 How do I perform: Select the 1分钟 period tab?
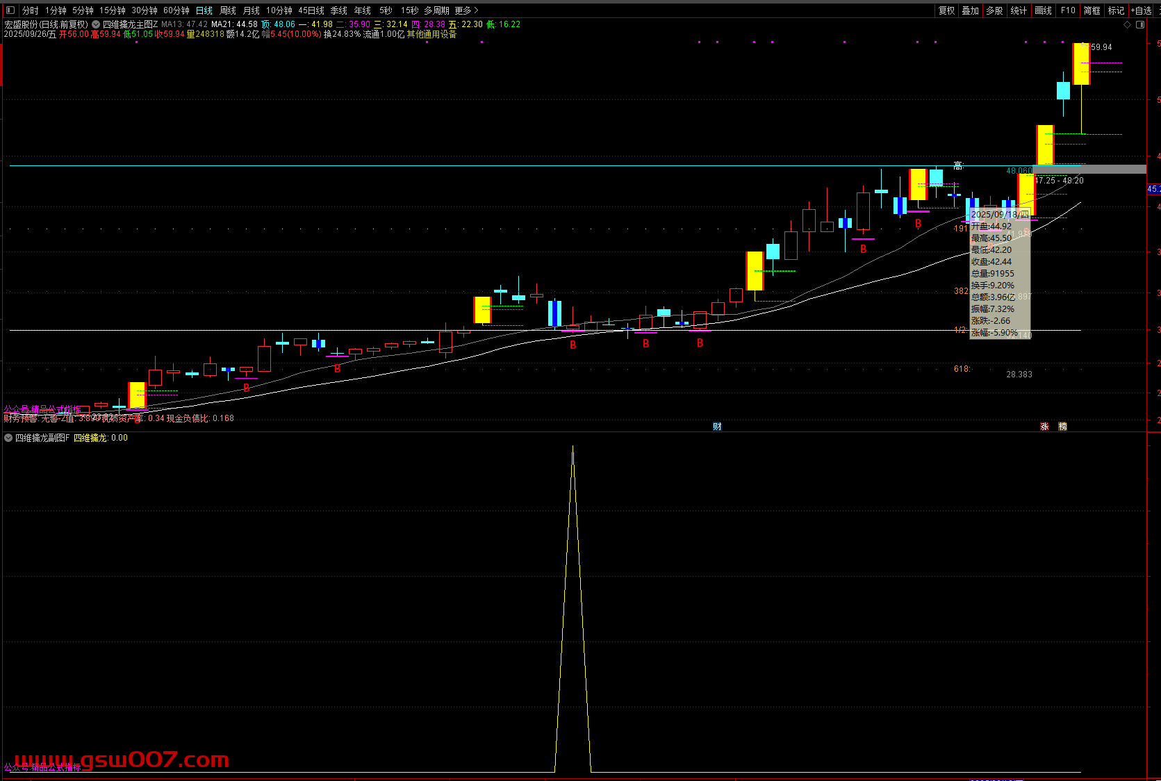[x=56, y=10]
